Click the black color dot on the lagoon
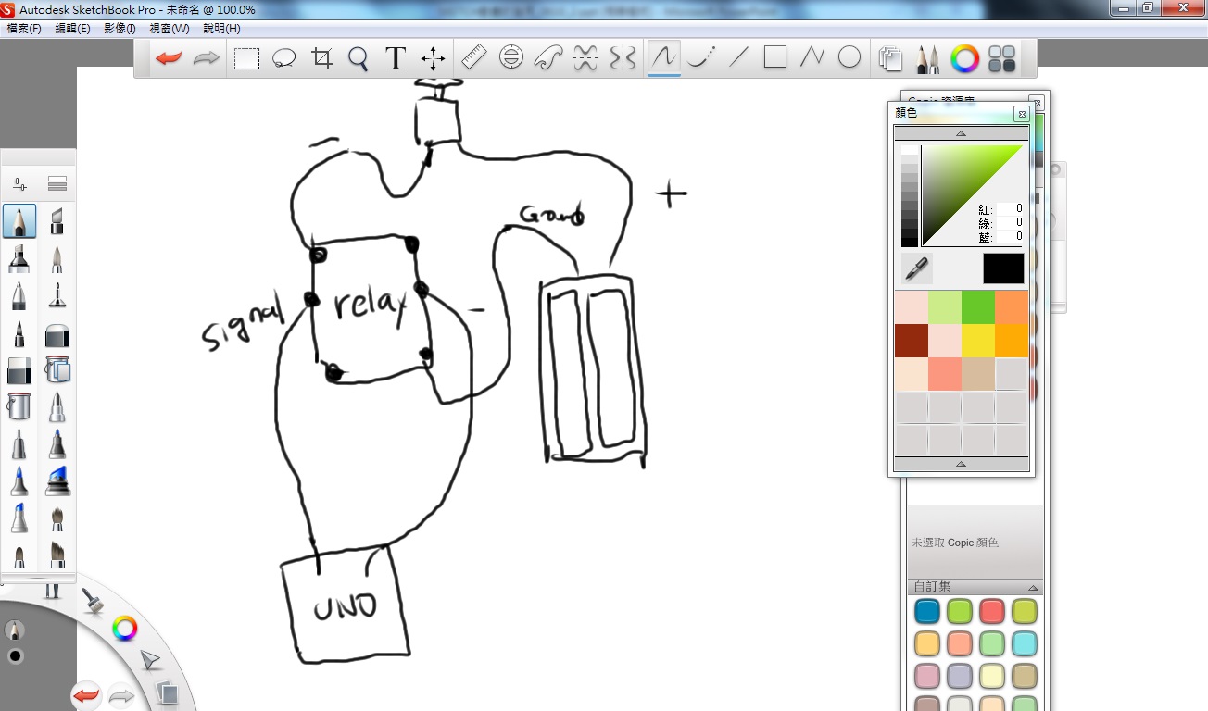Image resolution: width=1208 pixels, height=711 pixels. pyautogui.click(x=15, y=656)
